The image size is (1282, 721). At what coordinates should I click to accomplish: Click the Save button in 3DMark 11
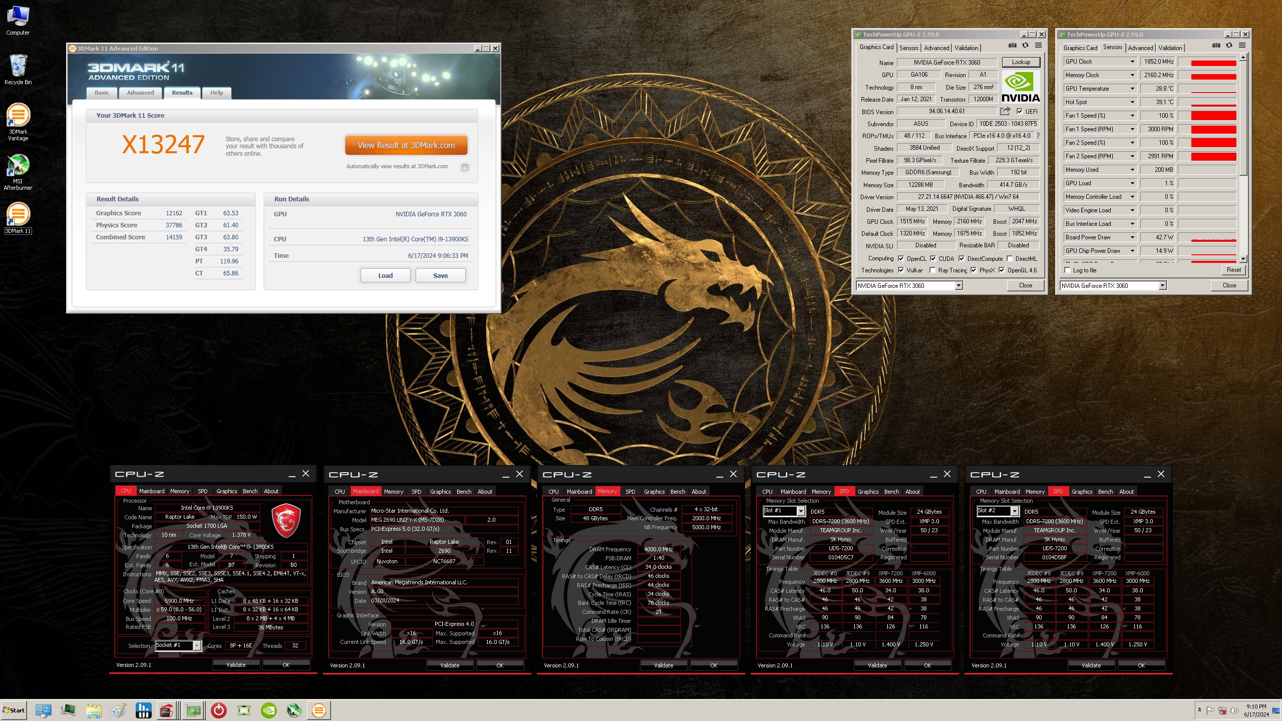pyautogui.click(x=440, y=275)
